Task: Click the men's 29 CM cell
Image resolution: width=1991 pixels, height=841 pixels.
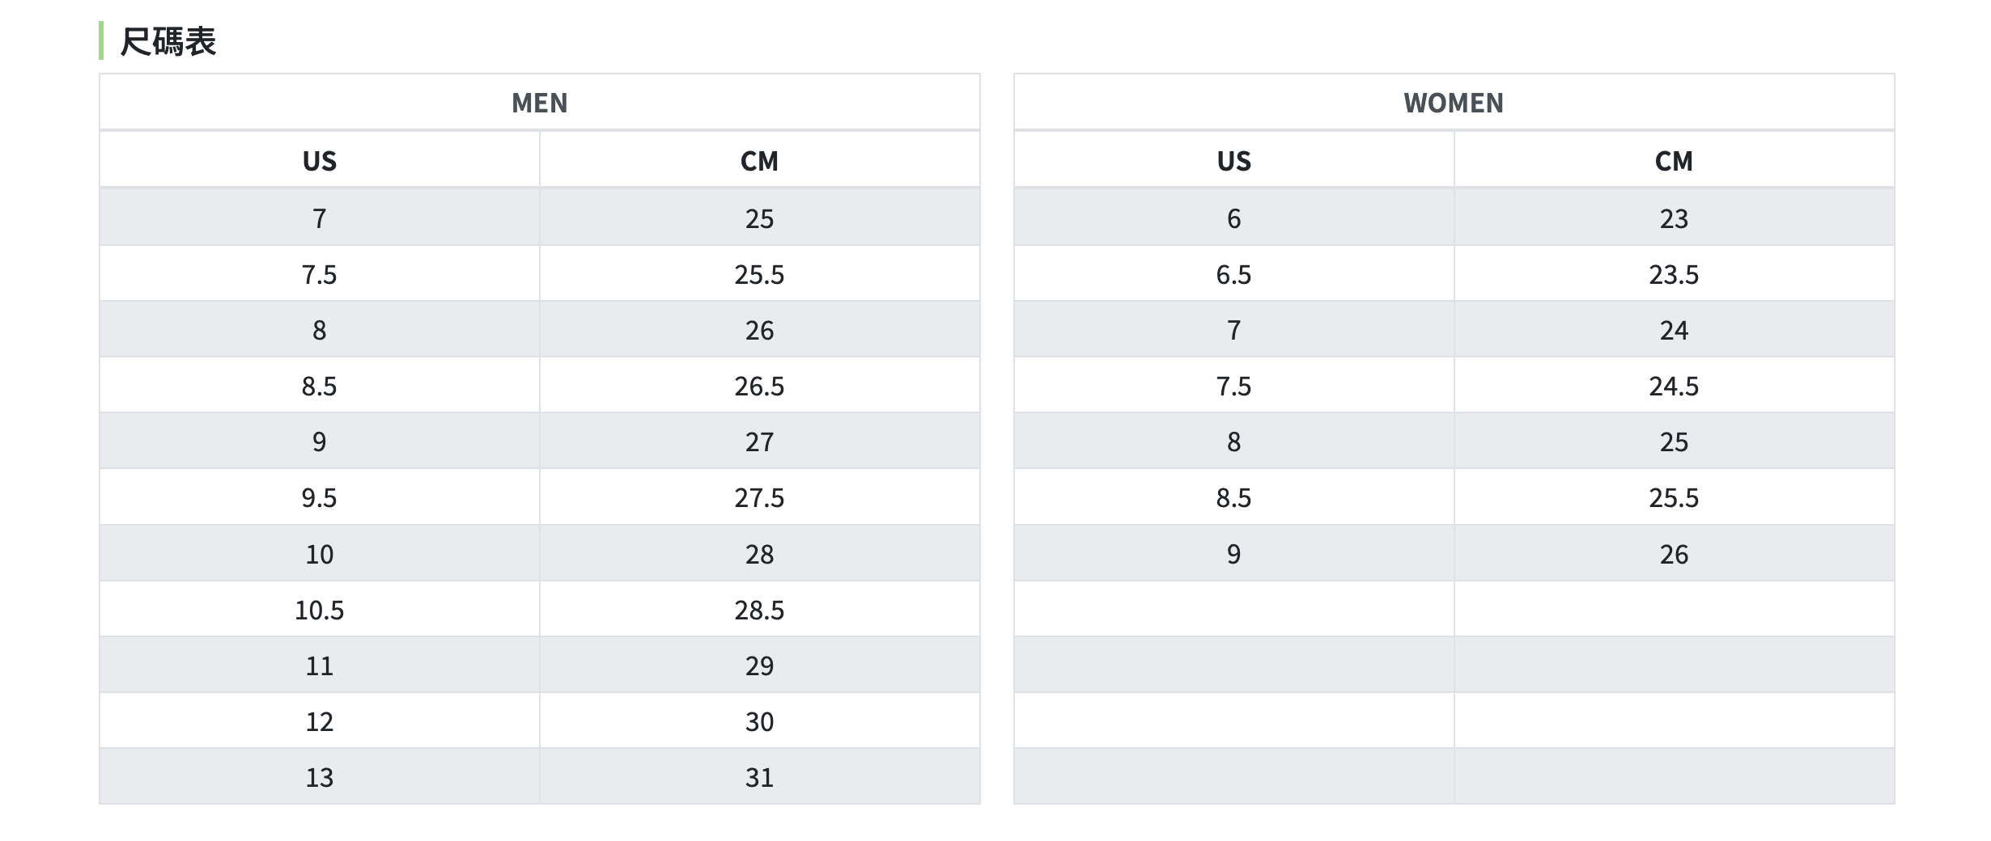Action: 759,666
